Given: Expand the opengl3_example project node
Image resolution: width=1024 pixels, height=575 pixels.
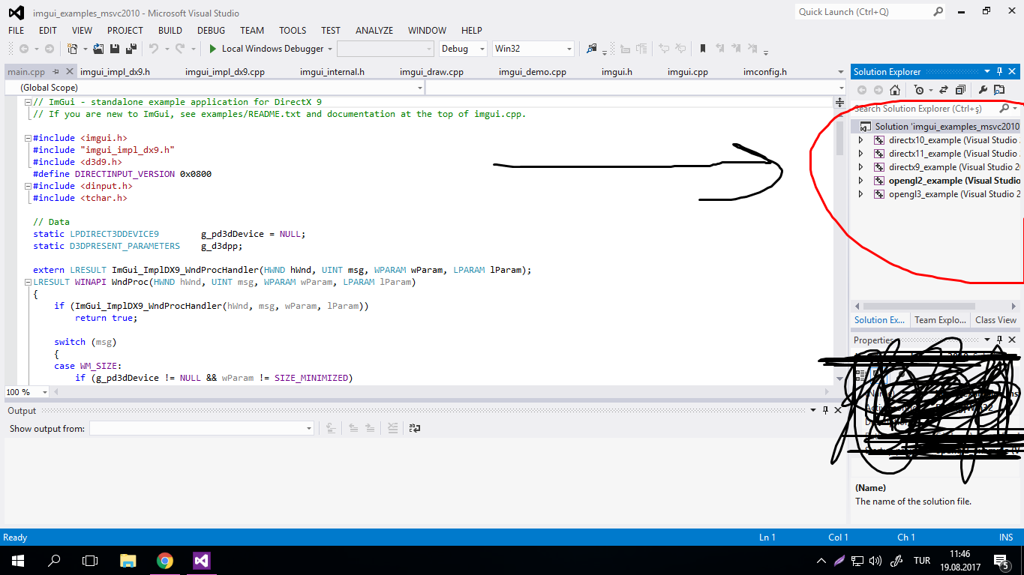Looking at the screenshot, I should 860,194.
